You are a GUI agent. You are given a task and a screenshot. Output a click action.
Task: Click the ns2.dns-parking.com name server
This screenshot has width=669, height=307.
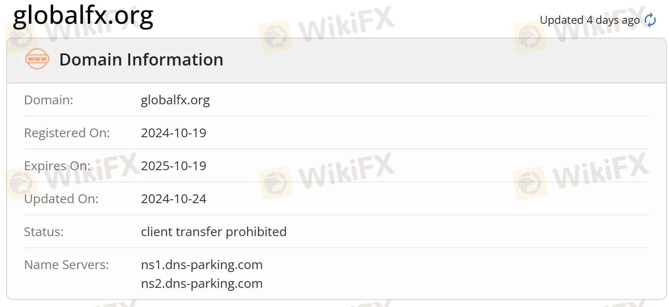(202, 284)
